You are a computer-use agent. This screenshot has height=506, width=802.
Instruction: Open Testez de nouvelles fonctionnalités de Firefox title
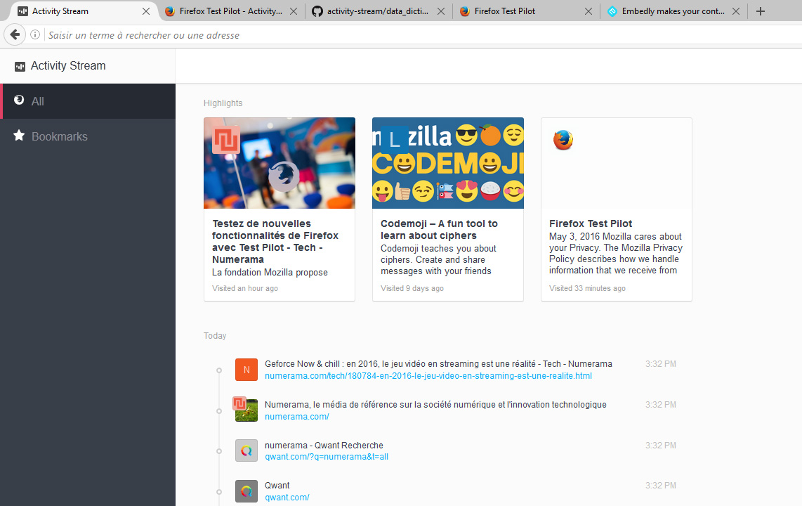coord(275,242)
